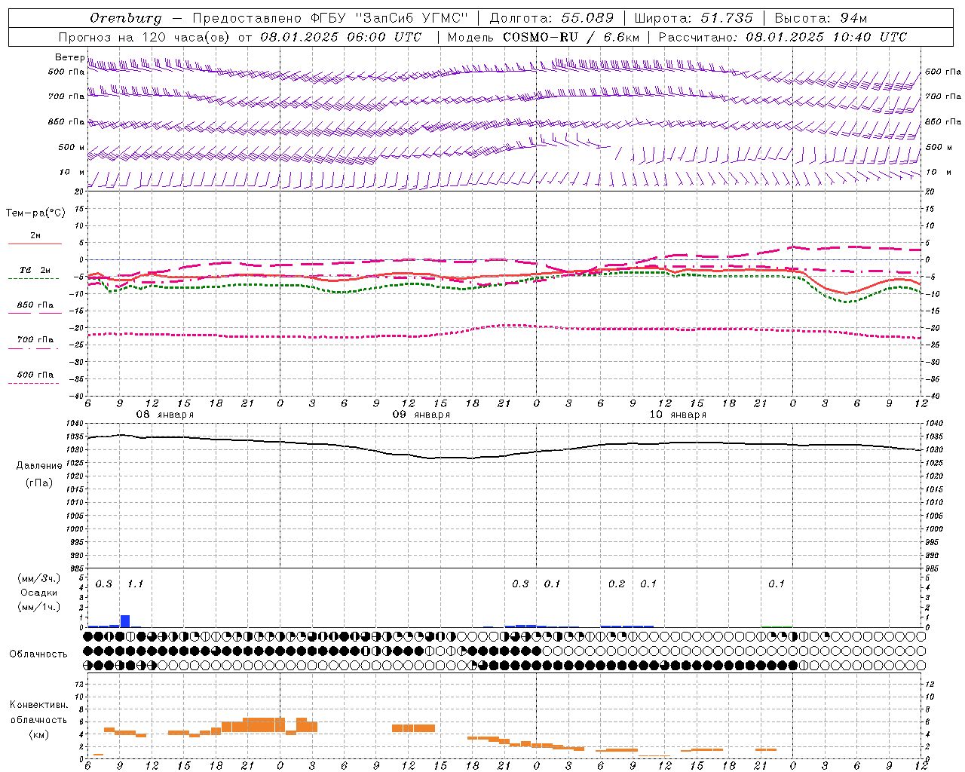Screen dimensions: 965x772
Task: Click the dashed line sample under 'Td 2м'
Action: (33, 278)
